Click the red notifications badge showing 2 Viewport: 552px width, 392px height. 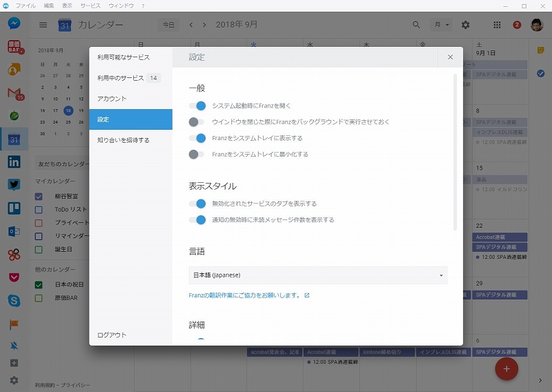[x=517, y=25]
